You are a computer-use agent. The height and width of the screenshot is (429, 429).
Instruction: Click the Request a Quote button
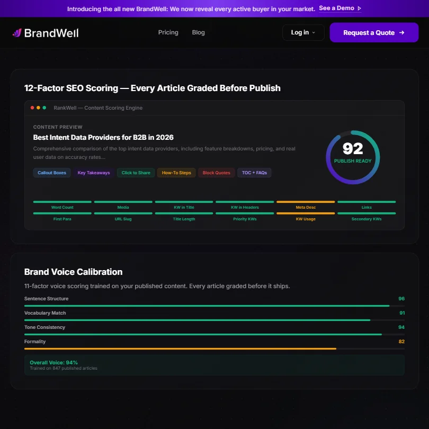click(x=374, y=32)
